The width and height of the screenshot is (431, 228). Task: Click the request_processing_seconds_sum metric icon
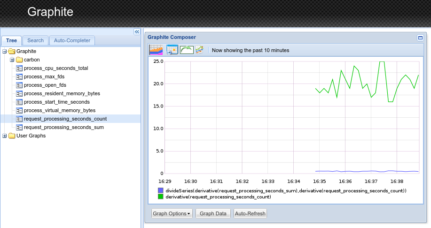[19, 128]
